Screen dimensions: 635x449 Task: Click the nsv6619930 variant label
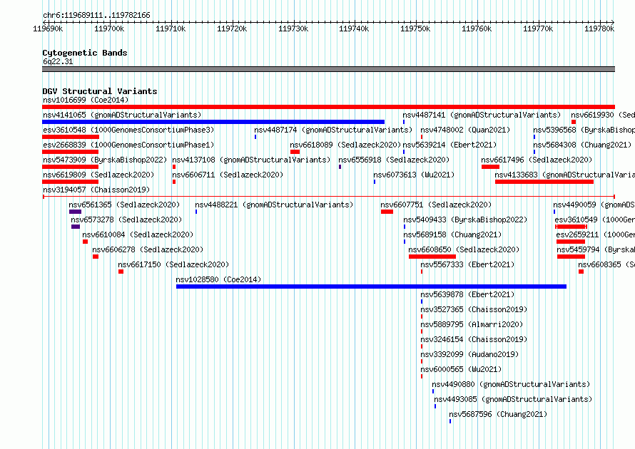pyautogui.click(x=603, y=115)
